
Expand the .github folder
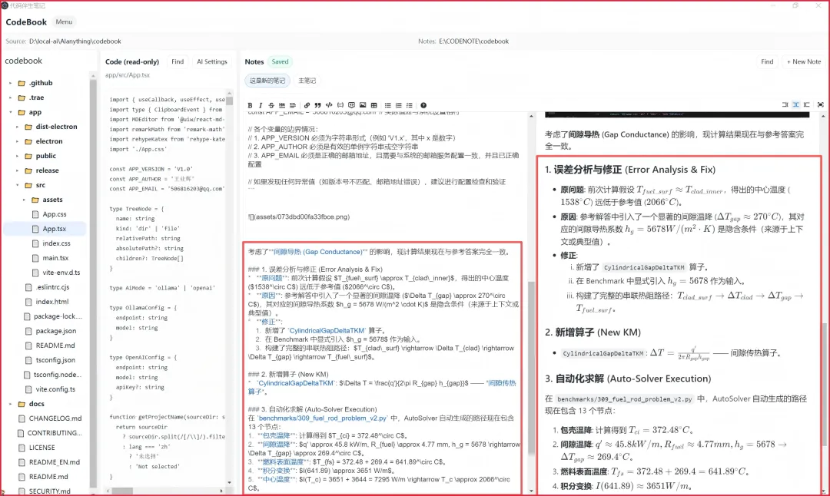[x=10, y=83]
